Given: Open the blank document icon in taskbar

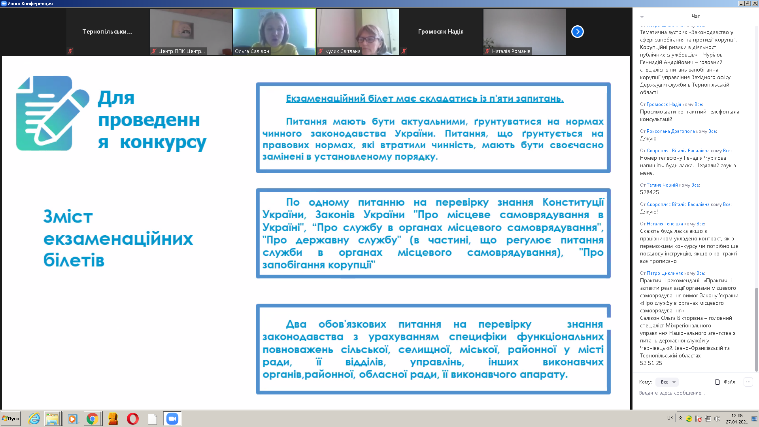Looking at the screenshot, I should 153,419.
